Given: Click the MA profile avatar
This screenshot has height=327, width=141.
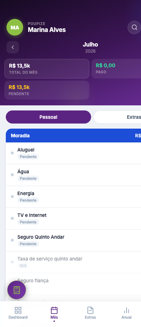Looking at the screenshot, I should 15,27.
